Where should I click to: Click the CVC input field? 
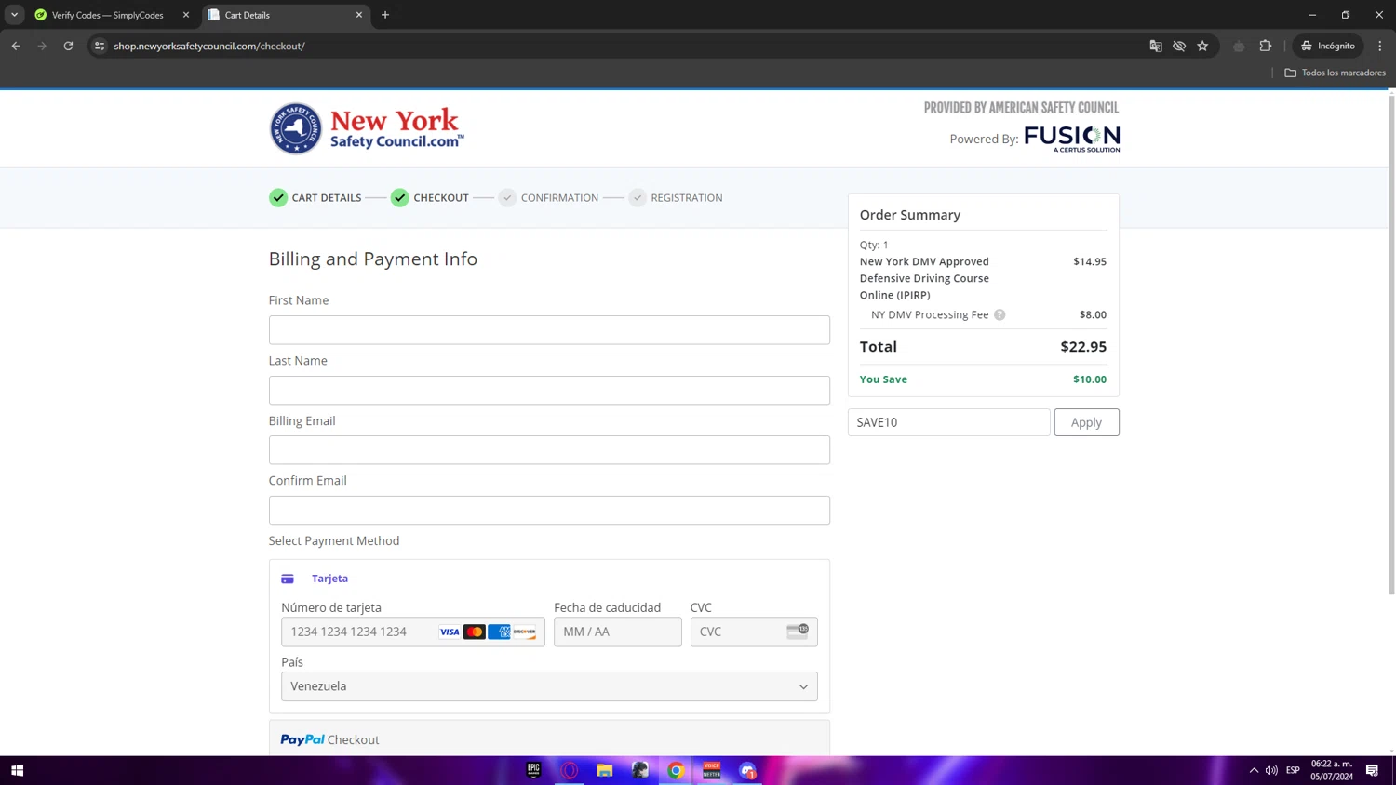pos(754,632)
